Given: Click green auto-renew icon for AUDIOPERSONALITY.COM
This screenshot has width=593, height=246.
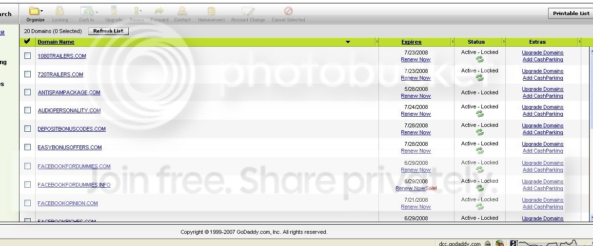Looking at the screenshot, I should point(480,114).
